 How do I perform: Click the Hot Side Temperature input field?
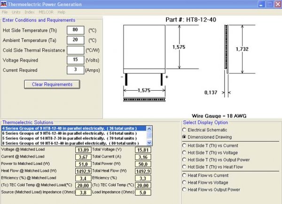point(76,30)
